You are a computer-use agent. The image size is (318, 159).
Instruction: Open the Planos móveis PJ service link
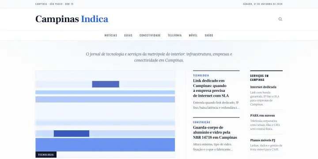(x=263, y=140)
